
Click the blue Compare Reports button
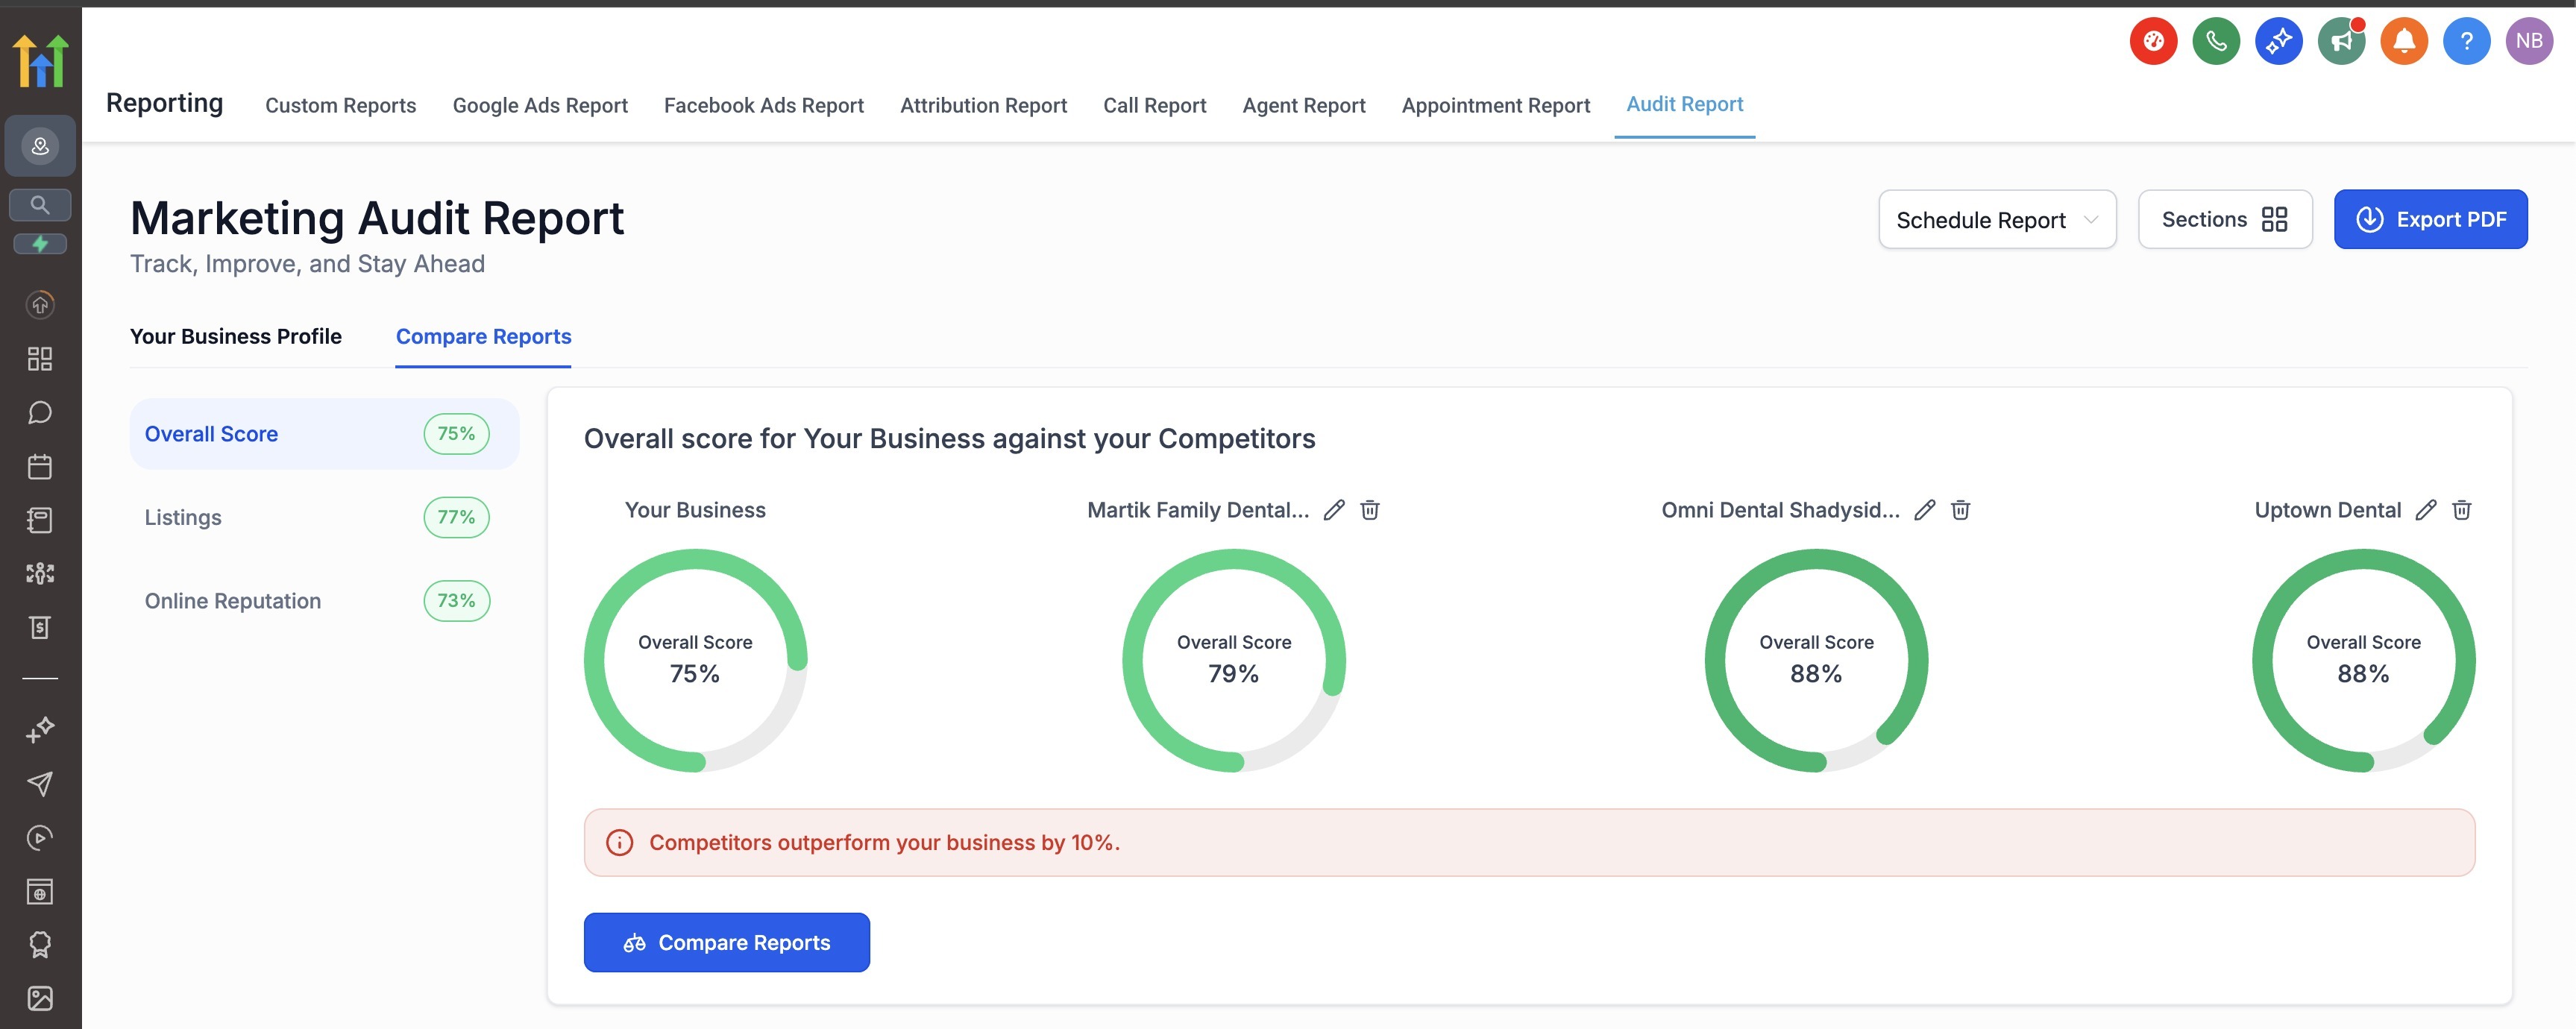pyautogui.click(x=726, y=942)
